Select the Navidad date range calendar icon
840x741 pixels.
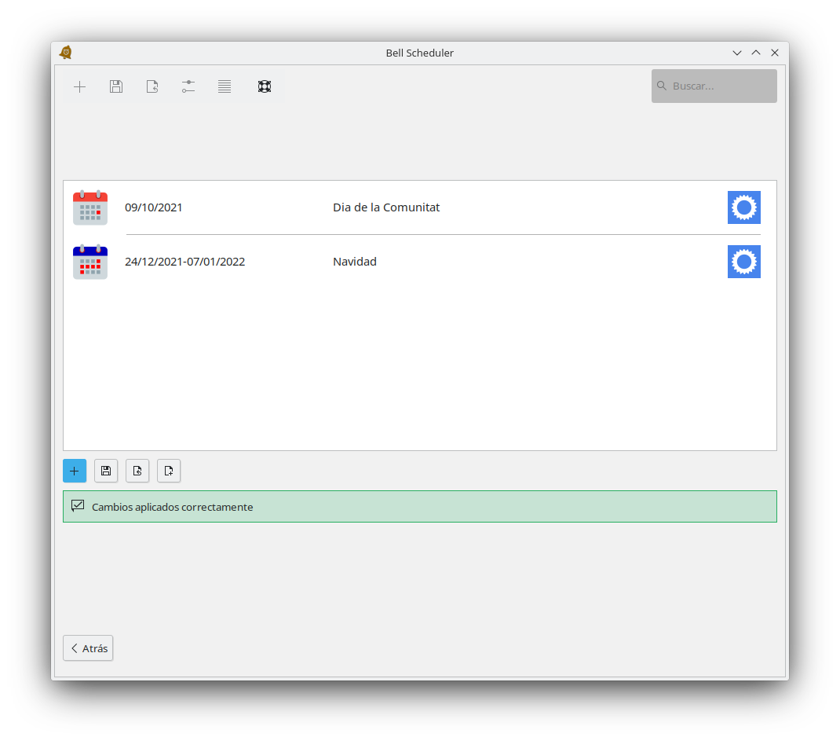[90, 262]
